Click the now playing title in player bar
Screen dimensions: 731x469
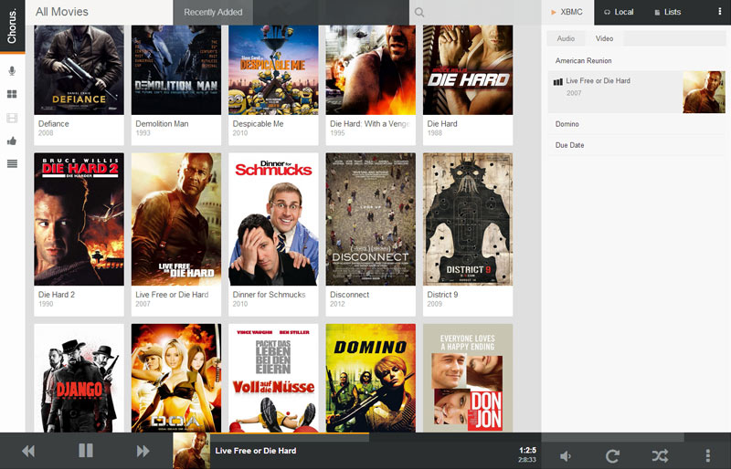(256, 451)
